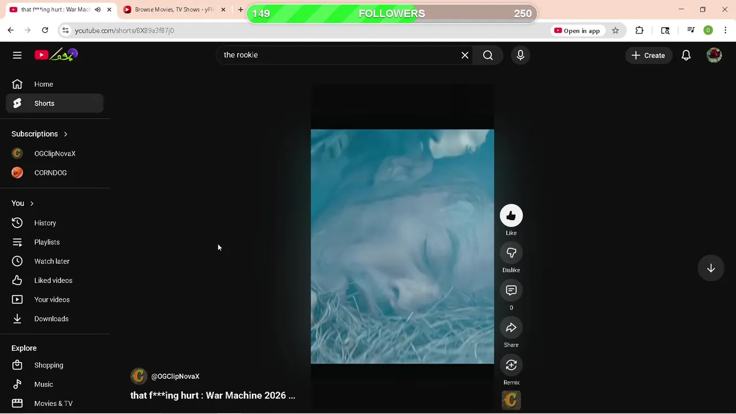Select Shorts in the sidebar

[x=55, y=103]
